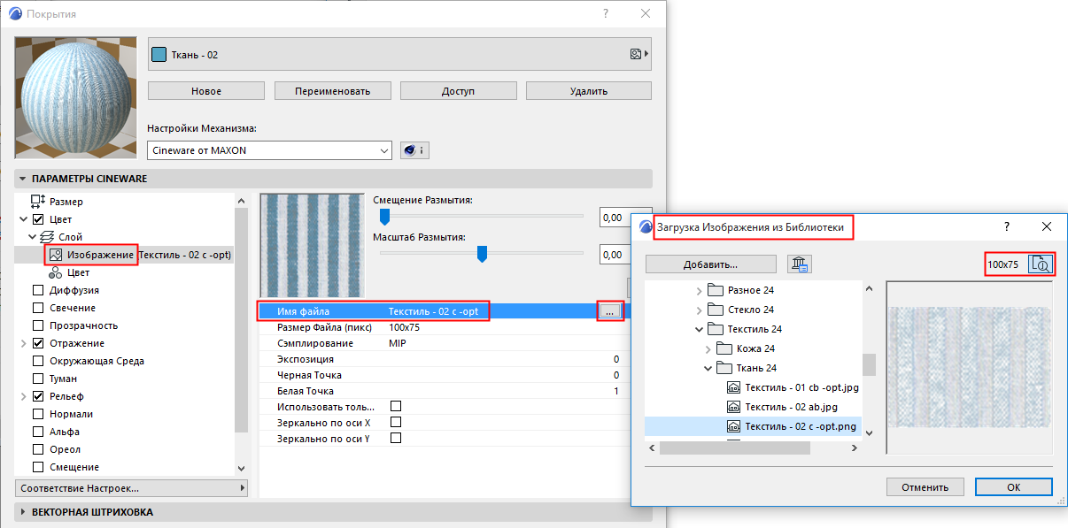This screenshot has height=528, width=1068.
Task: Click the Ткань - 02 color swatch
Action: click(x=159, y=55)
